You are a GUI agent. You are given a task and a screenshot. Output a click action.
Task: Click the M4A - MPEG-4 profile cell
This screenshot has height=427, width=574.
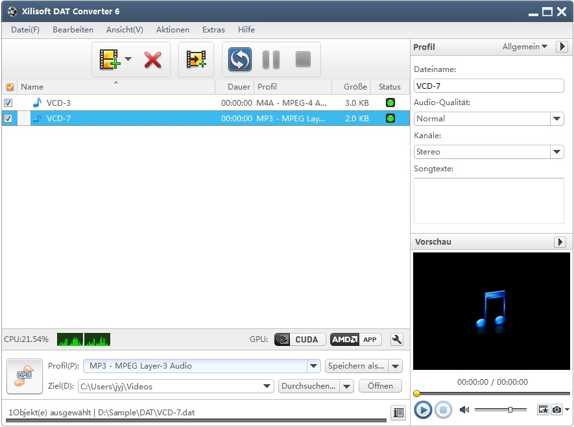(x=292, y=103)
